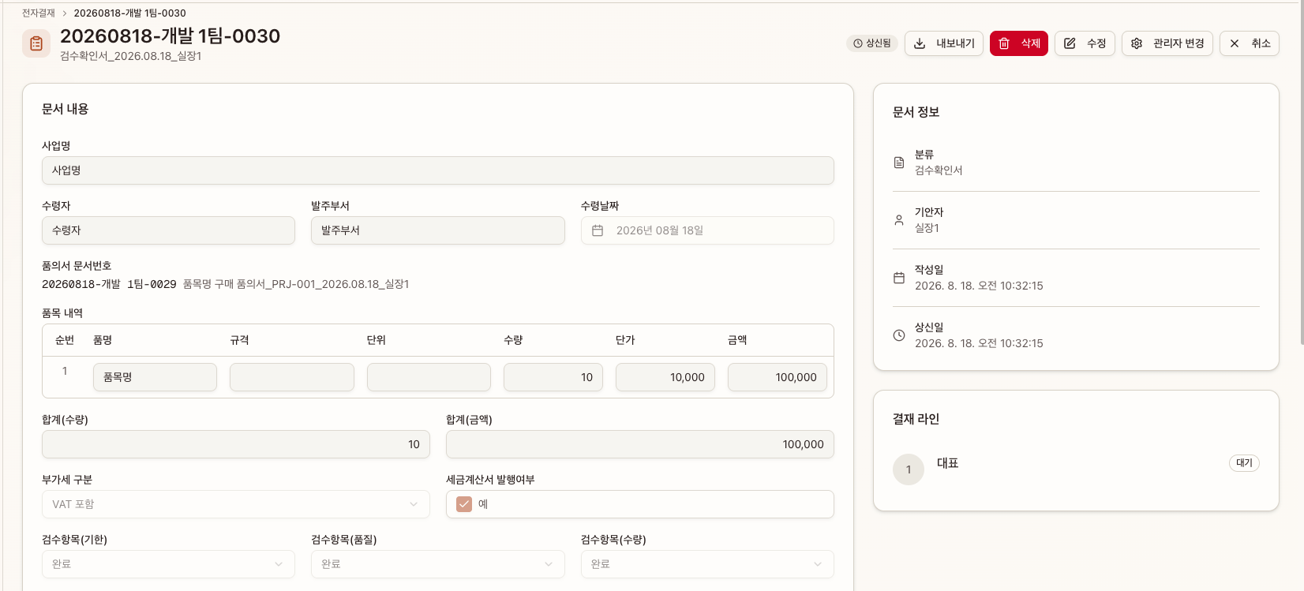Click the pencil edit icon on 수정

click(x=1070, y=43)
